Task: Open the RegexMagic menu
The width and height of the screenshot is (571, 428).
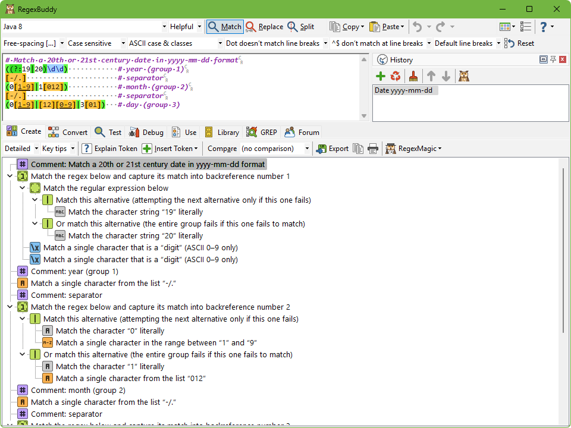Action: click(413, 149)
